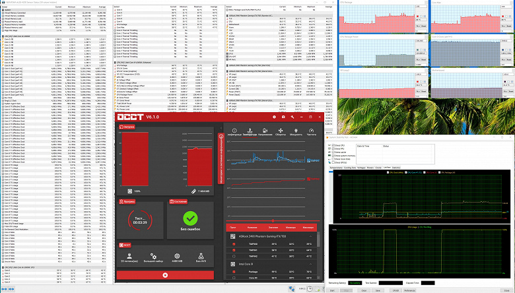515x293 pixels.
Task: Click red color swatch in Core Max graph
Action: [x=503, y=16]
